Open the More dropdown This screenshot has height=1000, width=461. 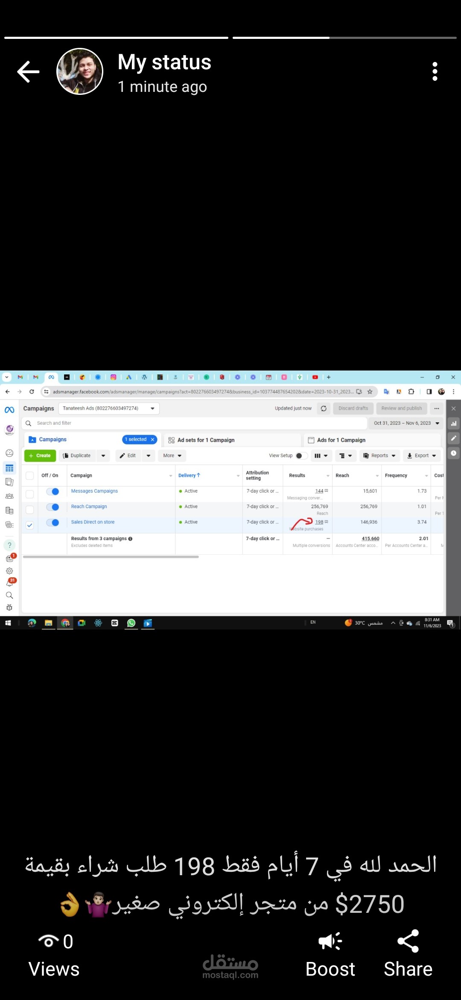click(x=172, y=456)
